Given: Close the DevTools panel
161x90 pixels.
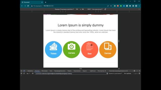Looking at the screenshot, I should [139, 71].
